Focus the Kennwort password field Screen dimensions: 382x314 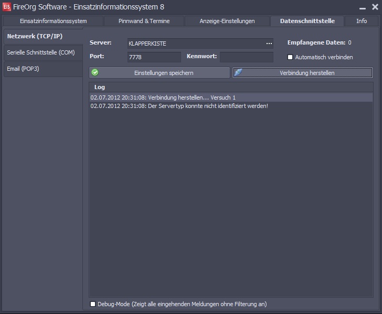(x=246, y=57)
